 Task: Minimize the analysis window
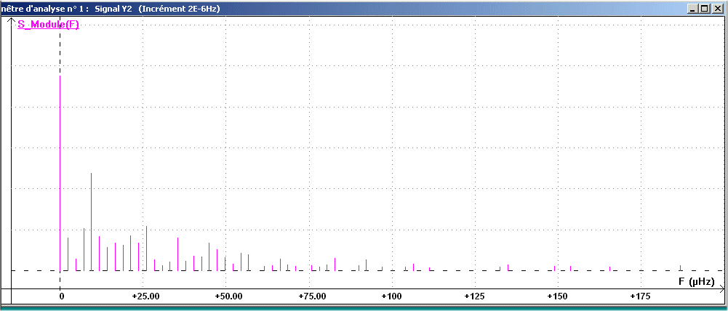(x=692, y=8)
